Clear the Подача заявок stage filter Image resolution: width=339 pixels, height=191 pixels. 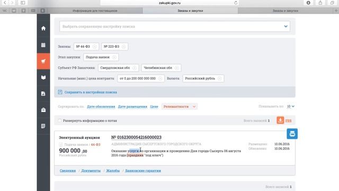pos(114,57)
